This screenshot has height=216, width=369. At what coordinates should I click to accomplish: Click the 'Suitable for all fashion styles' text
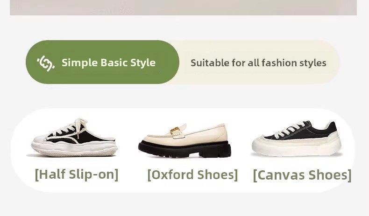[x=258, y=63]
